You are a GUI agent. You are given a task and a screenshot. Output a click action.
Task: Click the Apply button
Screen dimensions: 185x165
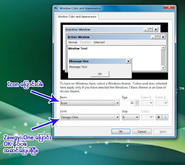coord(163,131)
